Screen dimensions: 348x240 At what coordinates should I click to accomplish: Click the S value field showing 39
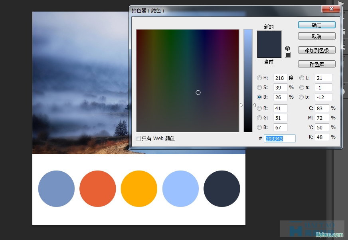pos(280,87)
